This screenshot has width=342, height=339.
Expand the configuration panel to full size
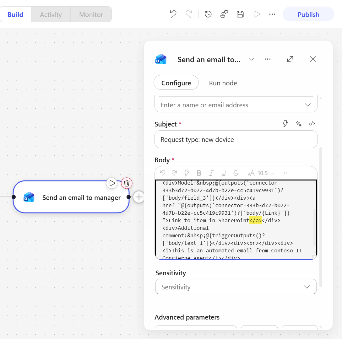pyautogui.click(x=290, y=59)
